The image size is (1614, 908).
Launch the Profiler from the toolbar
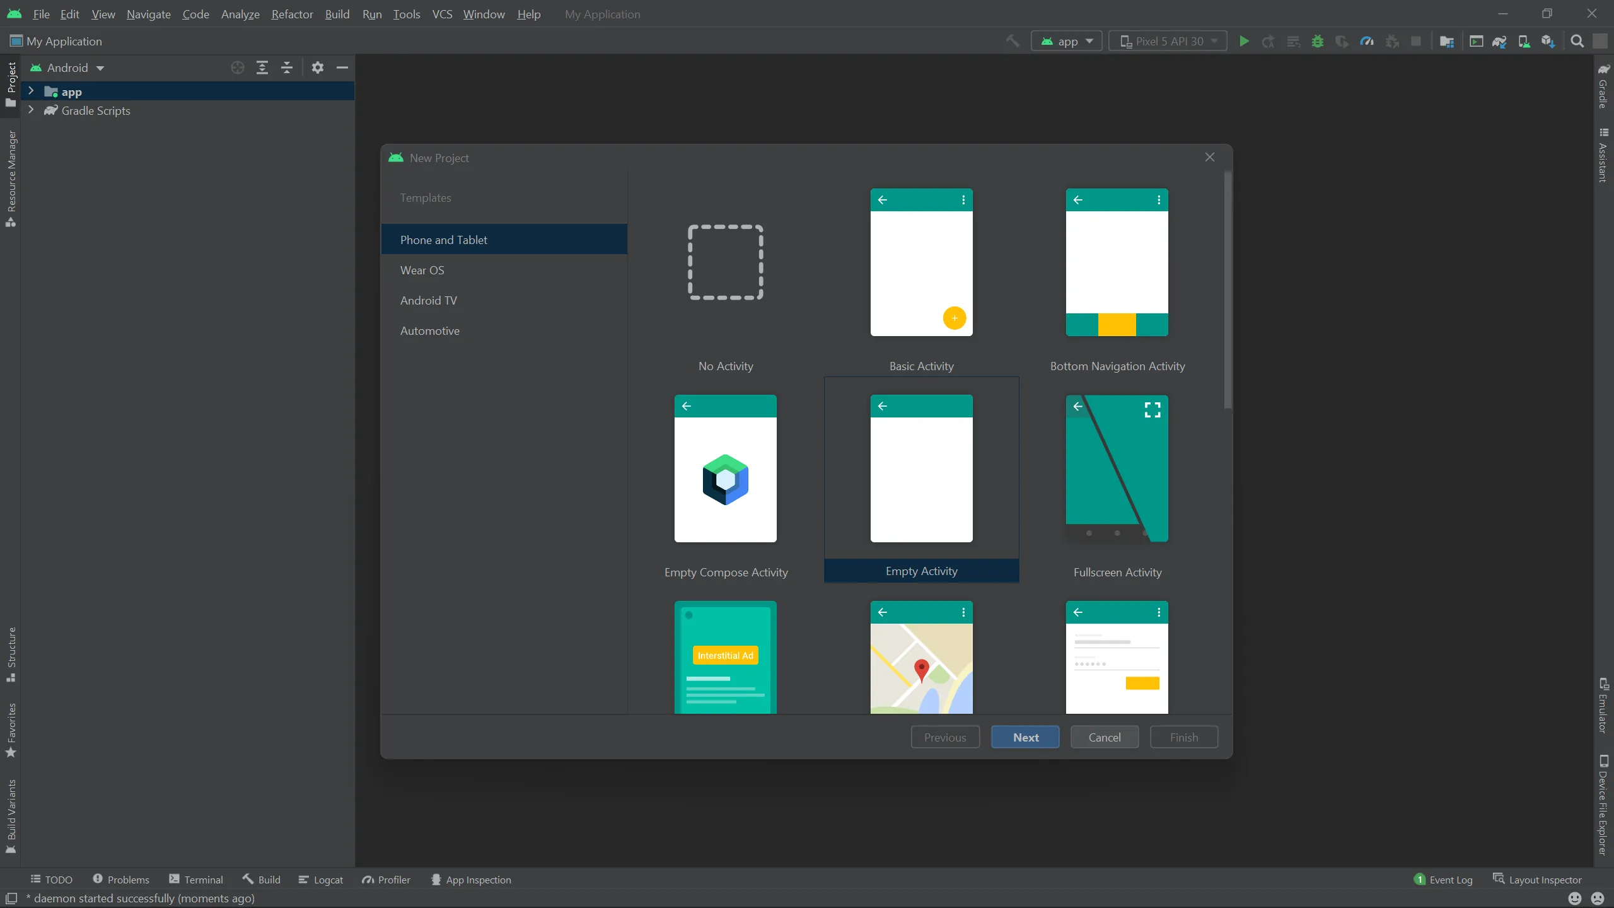[1366, 40]
